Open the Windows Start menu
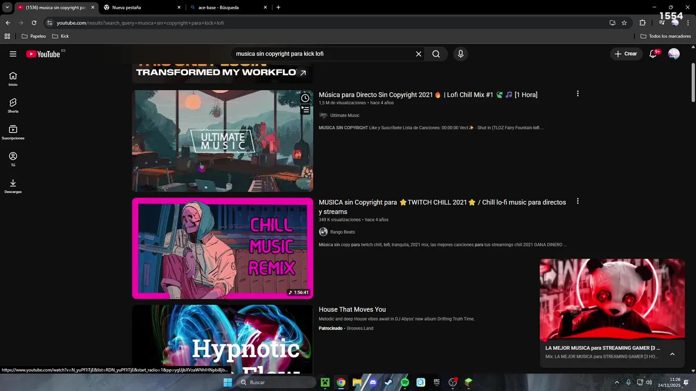The width and height of the screenshot is (696, 391). click(228, 382)
